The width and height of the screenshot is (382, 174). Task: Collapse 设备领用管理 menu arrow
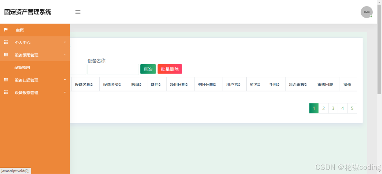[65, 55]
